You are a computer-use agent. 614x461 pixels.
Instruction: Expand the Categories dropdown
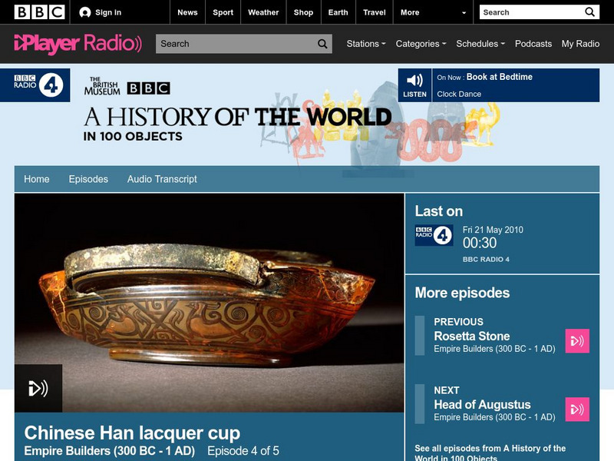pos(421,44)
